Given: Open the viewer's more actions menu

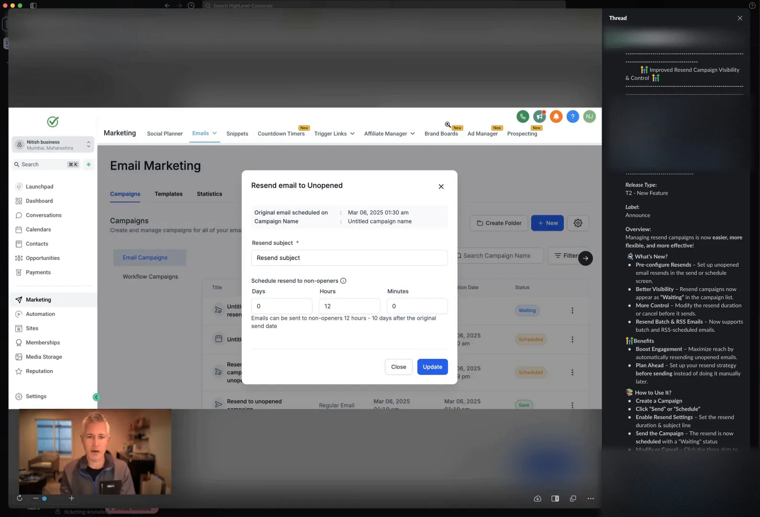Looking at the screenshot, I should 591,499.
